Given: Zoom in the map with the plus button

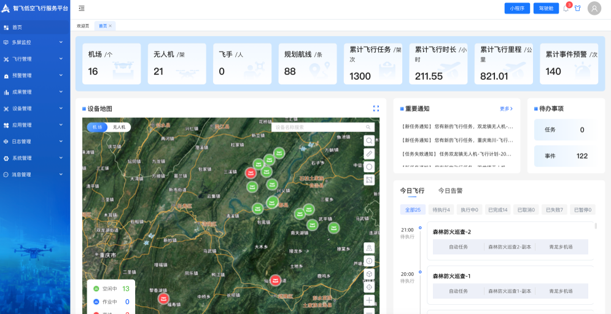Looking at the screenshot, I should click(x=369, y=300).
